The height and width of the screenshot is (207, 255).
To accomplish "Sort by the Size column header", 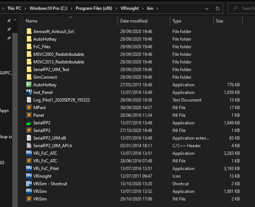I will click(x=220, y=21).
